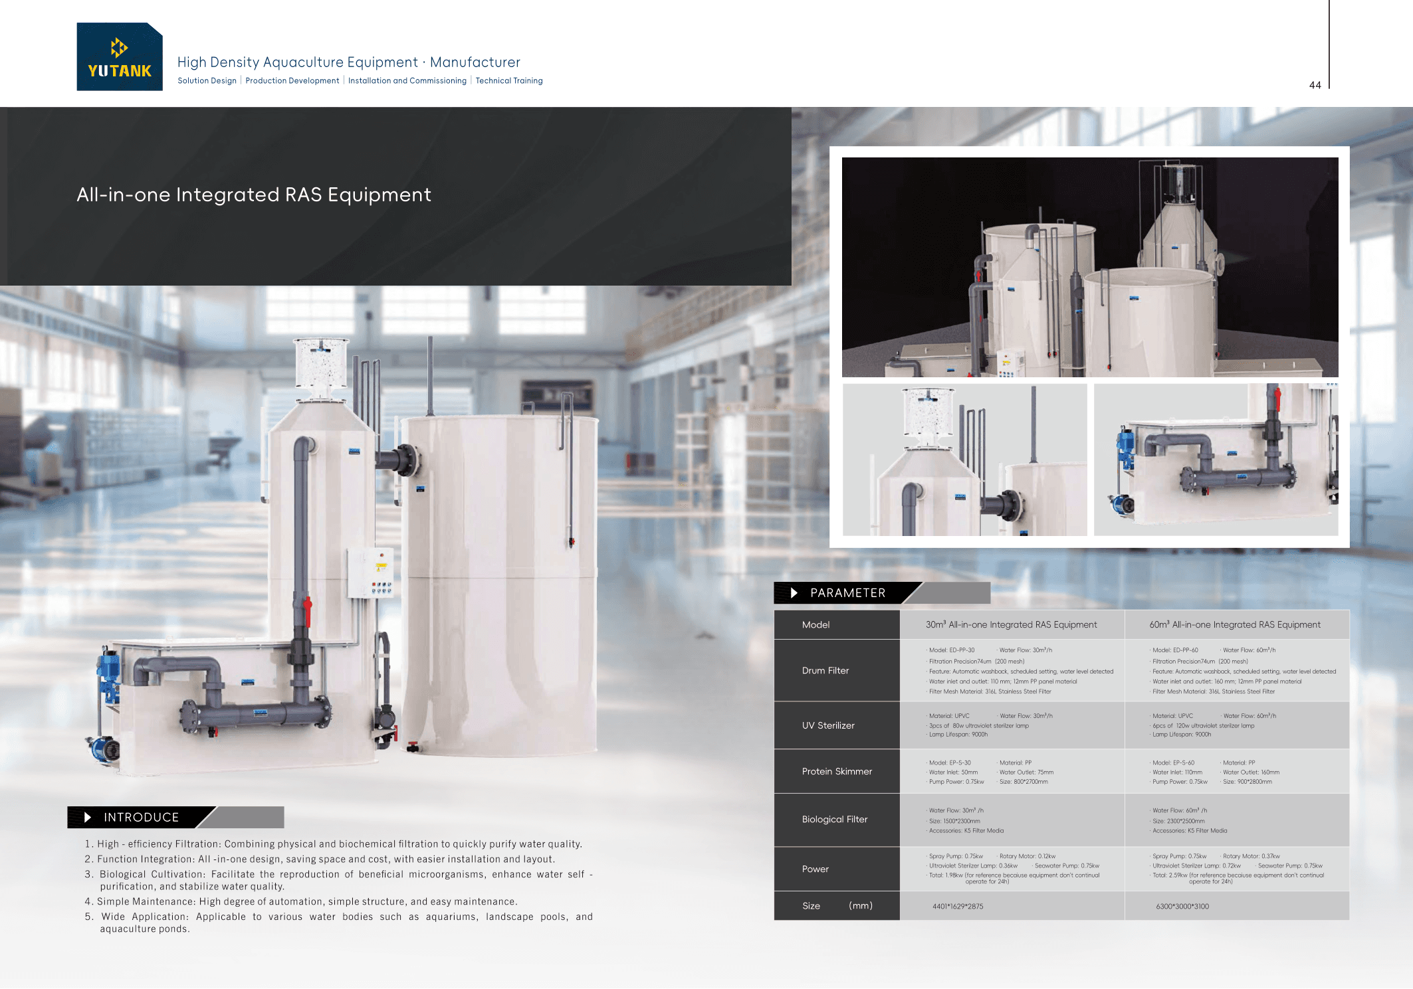
Task: Click the size value '4401*1629*2875'
Action: (958, 907)
